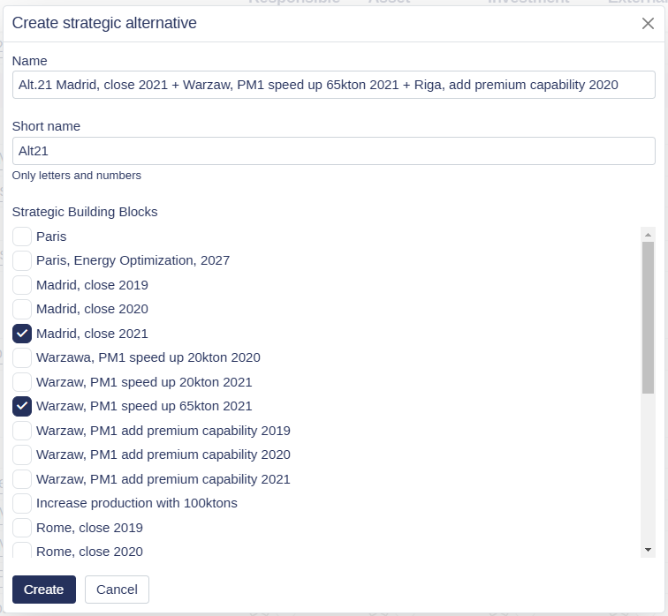This screenshot has height=616, width=668.
Task: Tick the Madrid, close 2020 checkbox
Action: click(x=22, y=309)
